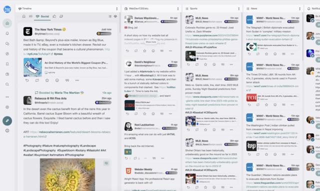Reply to The New York Times post

[x=27, y=80]
